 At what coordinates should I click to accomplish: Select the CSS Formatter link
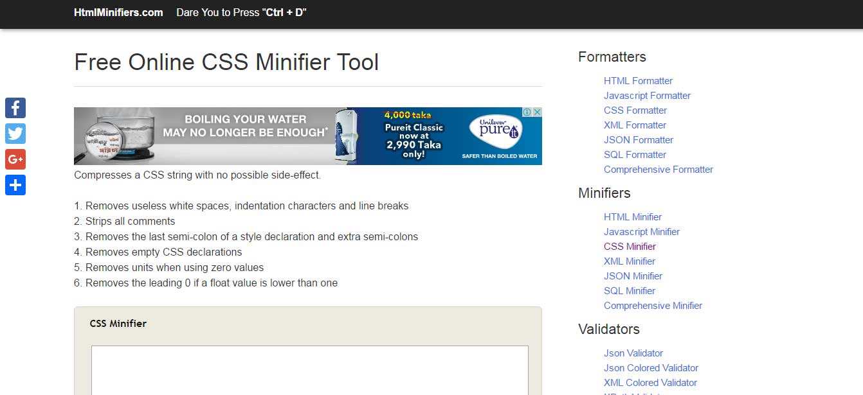coord(635,110)
